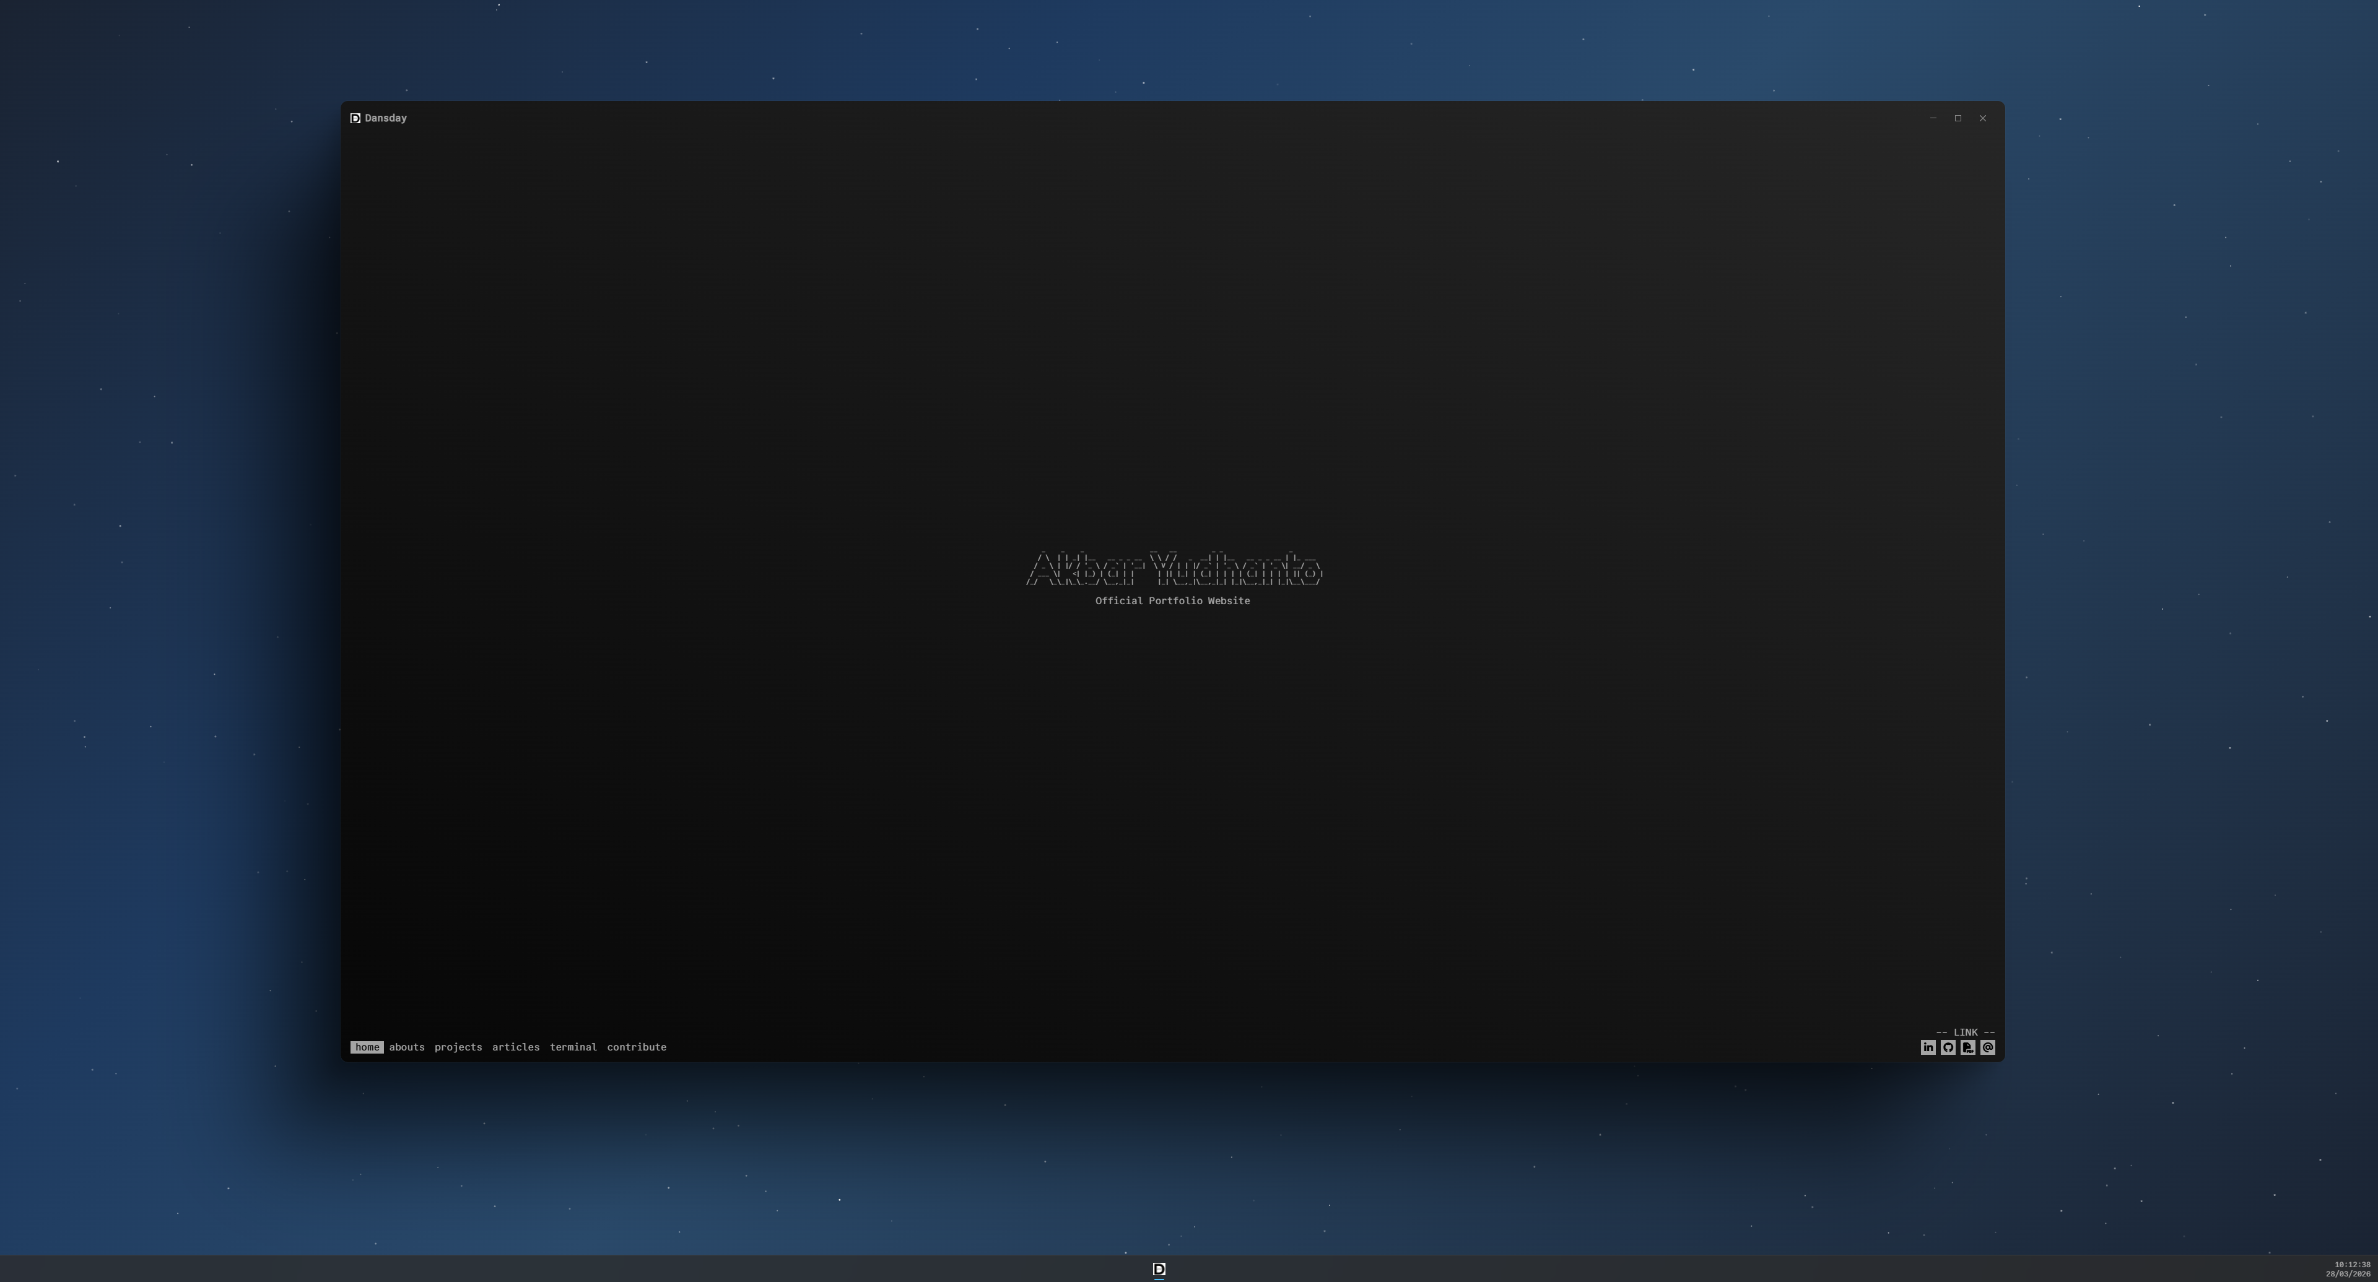The height and width of the screenshot is (1282, 2378).
Task: Open the PDF resume document icon
Action: click(1967, 1047)
